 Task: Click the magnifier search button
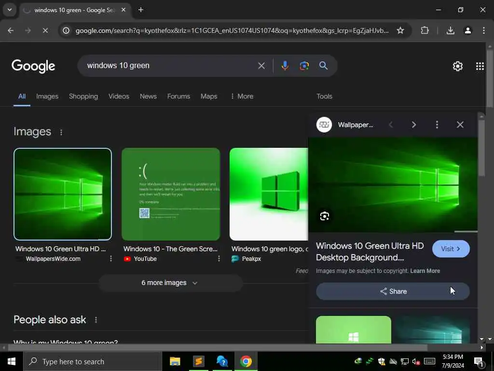point(324,66)
